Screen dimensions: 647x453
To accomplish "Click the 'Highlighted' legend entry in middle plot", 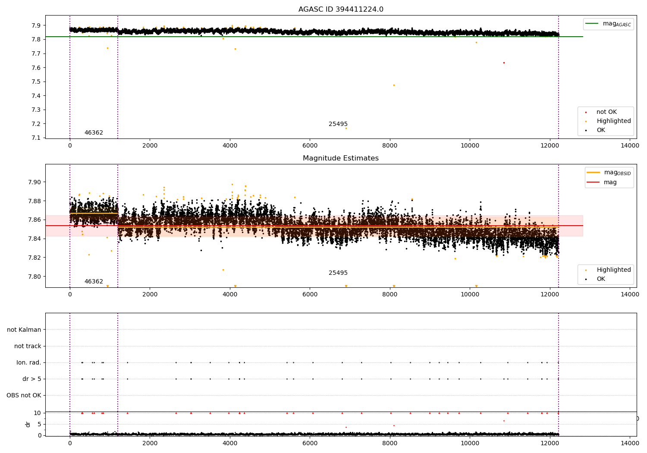I will 613,270.
